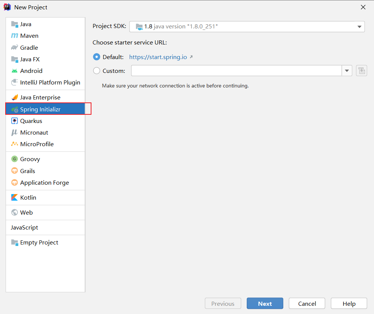Click the Cancel button
The image size is (374, 314).
307,304
